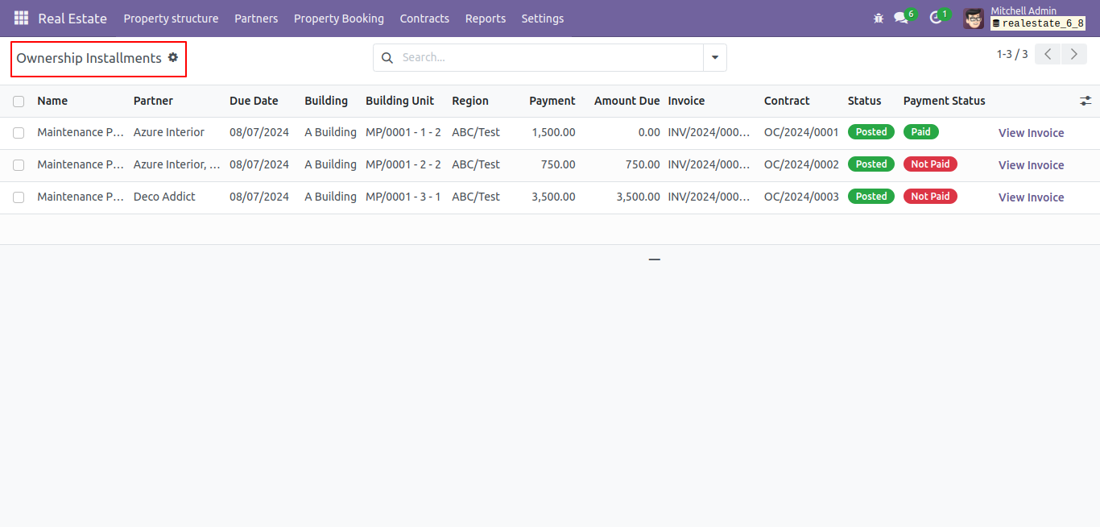
Task: Click Posted badge in OC/2024/0001 row
Action: pyautogui.click(x=871, y=132)
